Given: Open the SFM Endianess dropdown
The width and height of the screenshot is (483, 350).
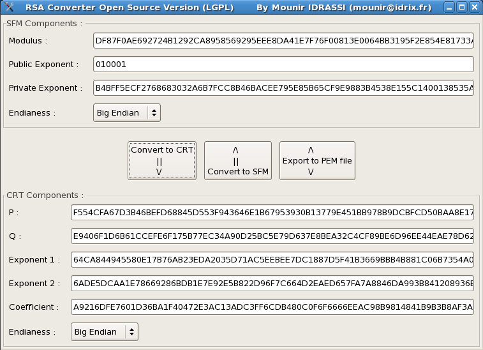Looking at the screenshot, I should pos(127,113).
